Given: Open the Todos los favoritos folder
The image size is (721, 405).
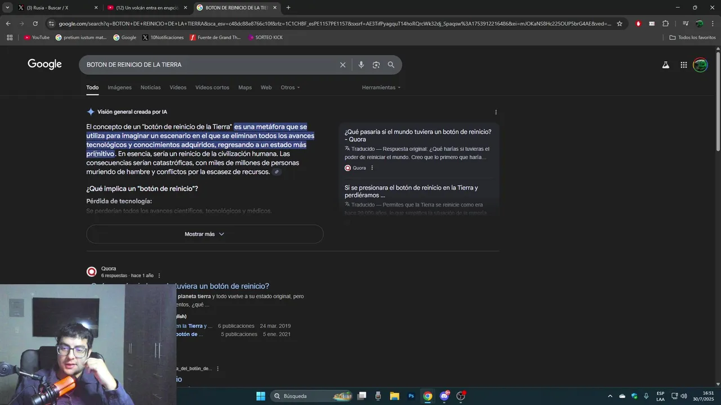Looking at the screenshot, I should (x=692, y=38).
